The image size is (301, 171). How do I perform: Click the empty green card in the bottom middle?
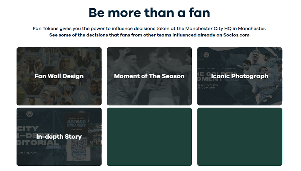point(149,137)
